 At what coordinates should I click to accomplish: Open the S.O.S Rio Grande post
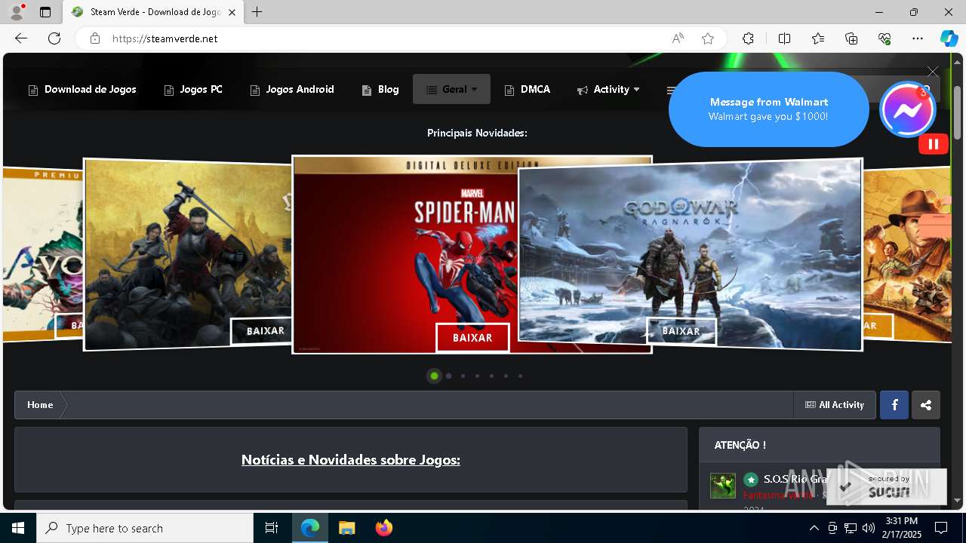(795, 479)
